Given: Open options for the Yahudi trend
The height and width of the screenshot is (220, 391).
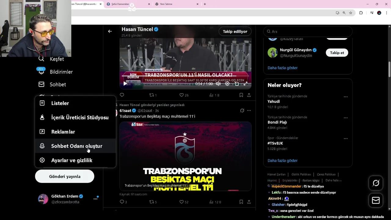Looking at the screenshot, I should tap(345, 97).
